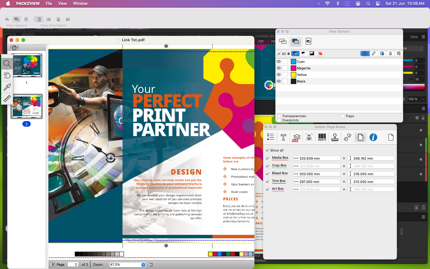This screenshot has height=269, width=430.
Task: Open the Zoom percentage dropdown
Action: click(143, 265)
